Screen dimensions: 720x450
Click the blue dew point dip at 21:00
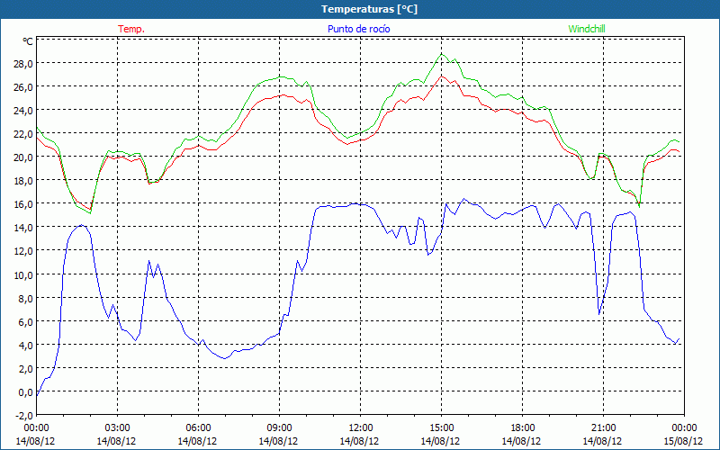click(599, 314)
